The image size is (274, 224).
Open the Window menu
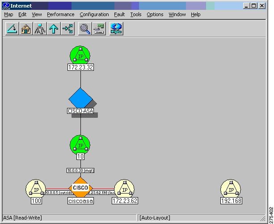point(177,14)
